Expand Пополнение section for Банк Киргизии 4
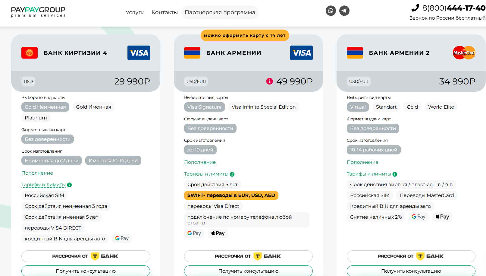 [37, 173]
